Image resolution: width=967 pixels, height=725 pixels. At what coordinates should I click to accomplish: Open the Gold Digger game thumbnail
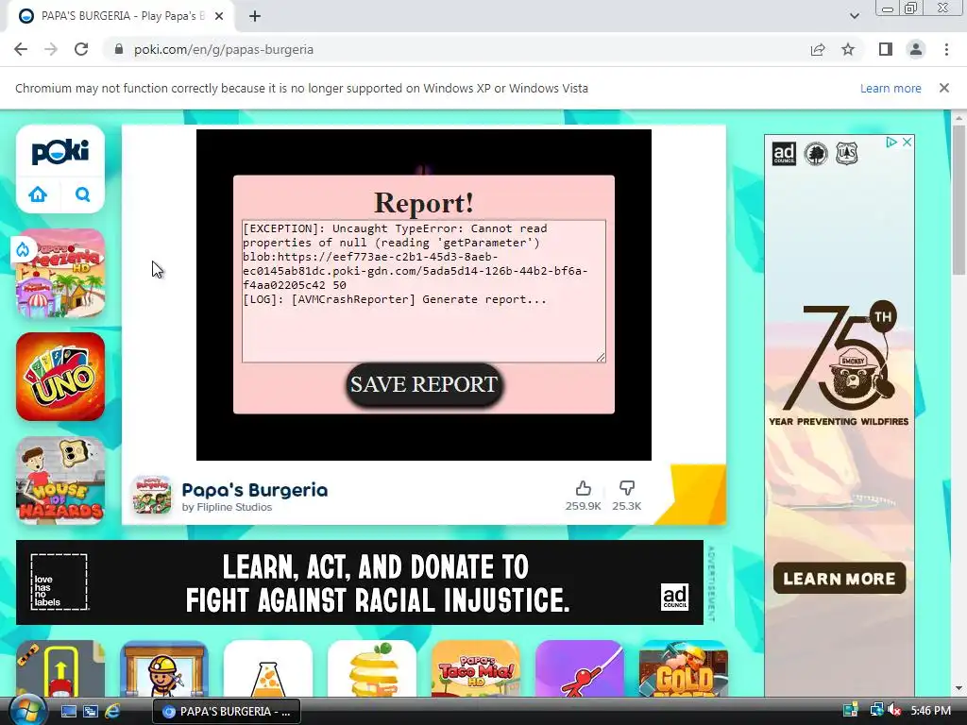pyautogui.click(x=684, y=669)
